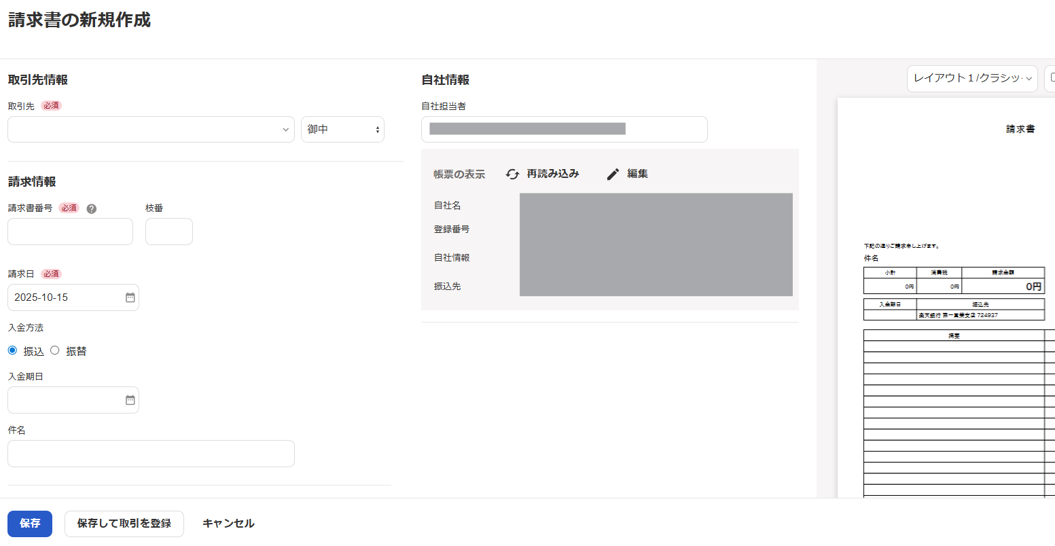Click the invoice preview thumbnail

pyautogui.click(x=951, y=306)
